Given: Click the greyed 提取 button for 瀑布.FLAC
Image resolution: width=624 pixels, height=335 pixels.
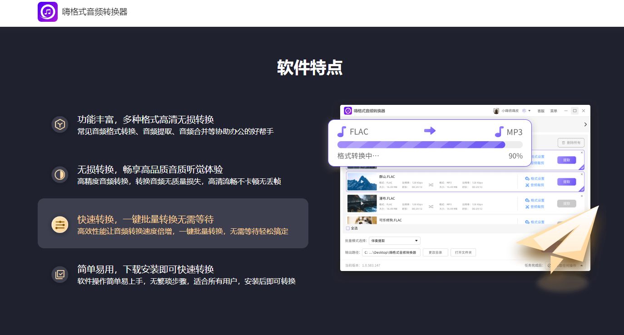Looking at the screenshot, I should pyautogui.click(x=567, y=203).
